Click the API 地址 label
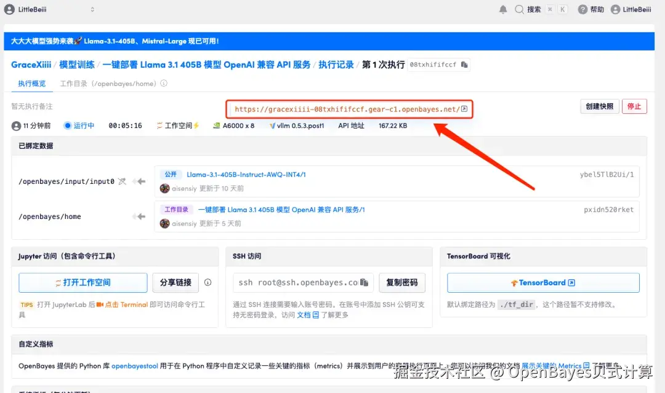Image resolution: width=665 pixels, height=393 pixels. (x=351, y=126)
